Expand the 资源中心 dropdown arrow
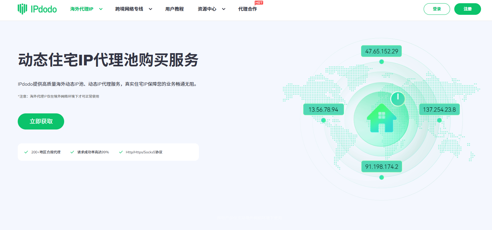492x230 pixels. [224, 9]
